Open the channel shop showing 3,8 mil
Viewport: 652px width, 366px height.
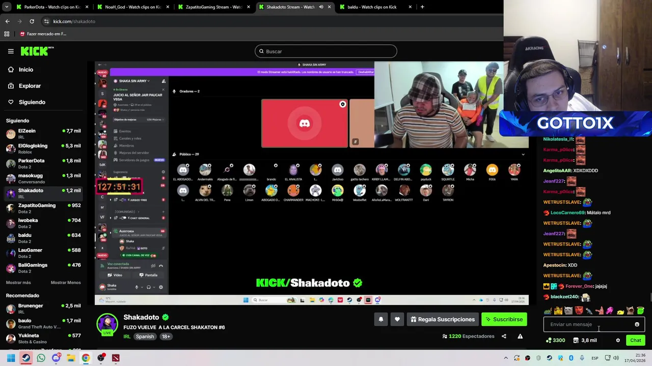click(585, 341)
